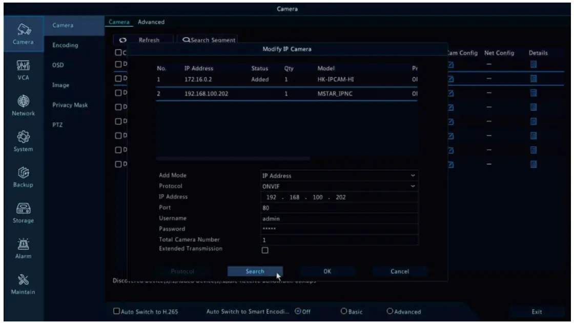
Task: Click the Exit button
Action: [537, 312]
